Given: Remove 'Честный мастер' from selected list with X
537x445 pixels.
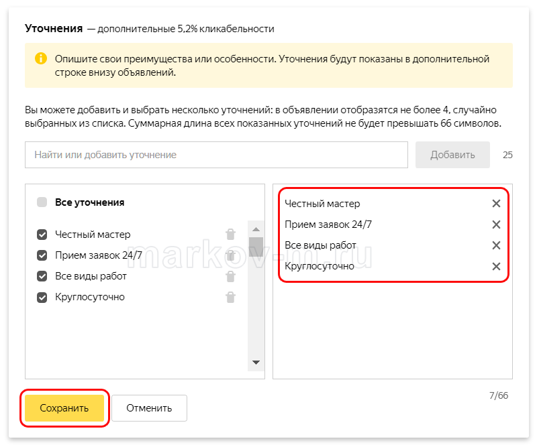Looking at the screenshot, I should (x=496, y=204).
